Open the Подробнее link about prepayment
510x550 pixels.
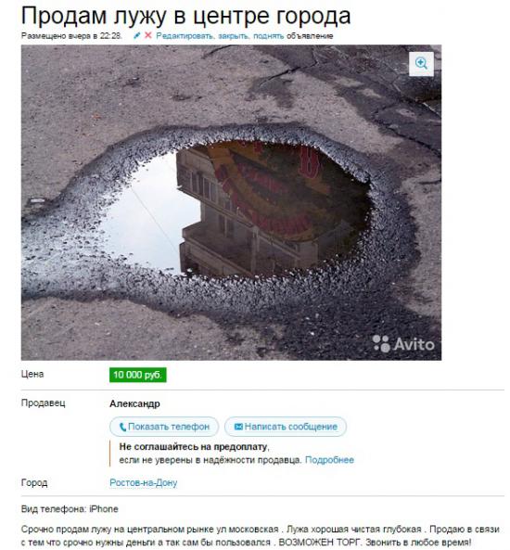point(329,460)
